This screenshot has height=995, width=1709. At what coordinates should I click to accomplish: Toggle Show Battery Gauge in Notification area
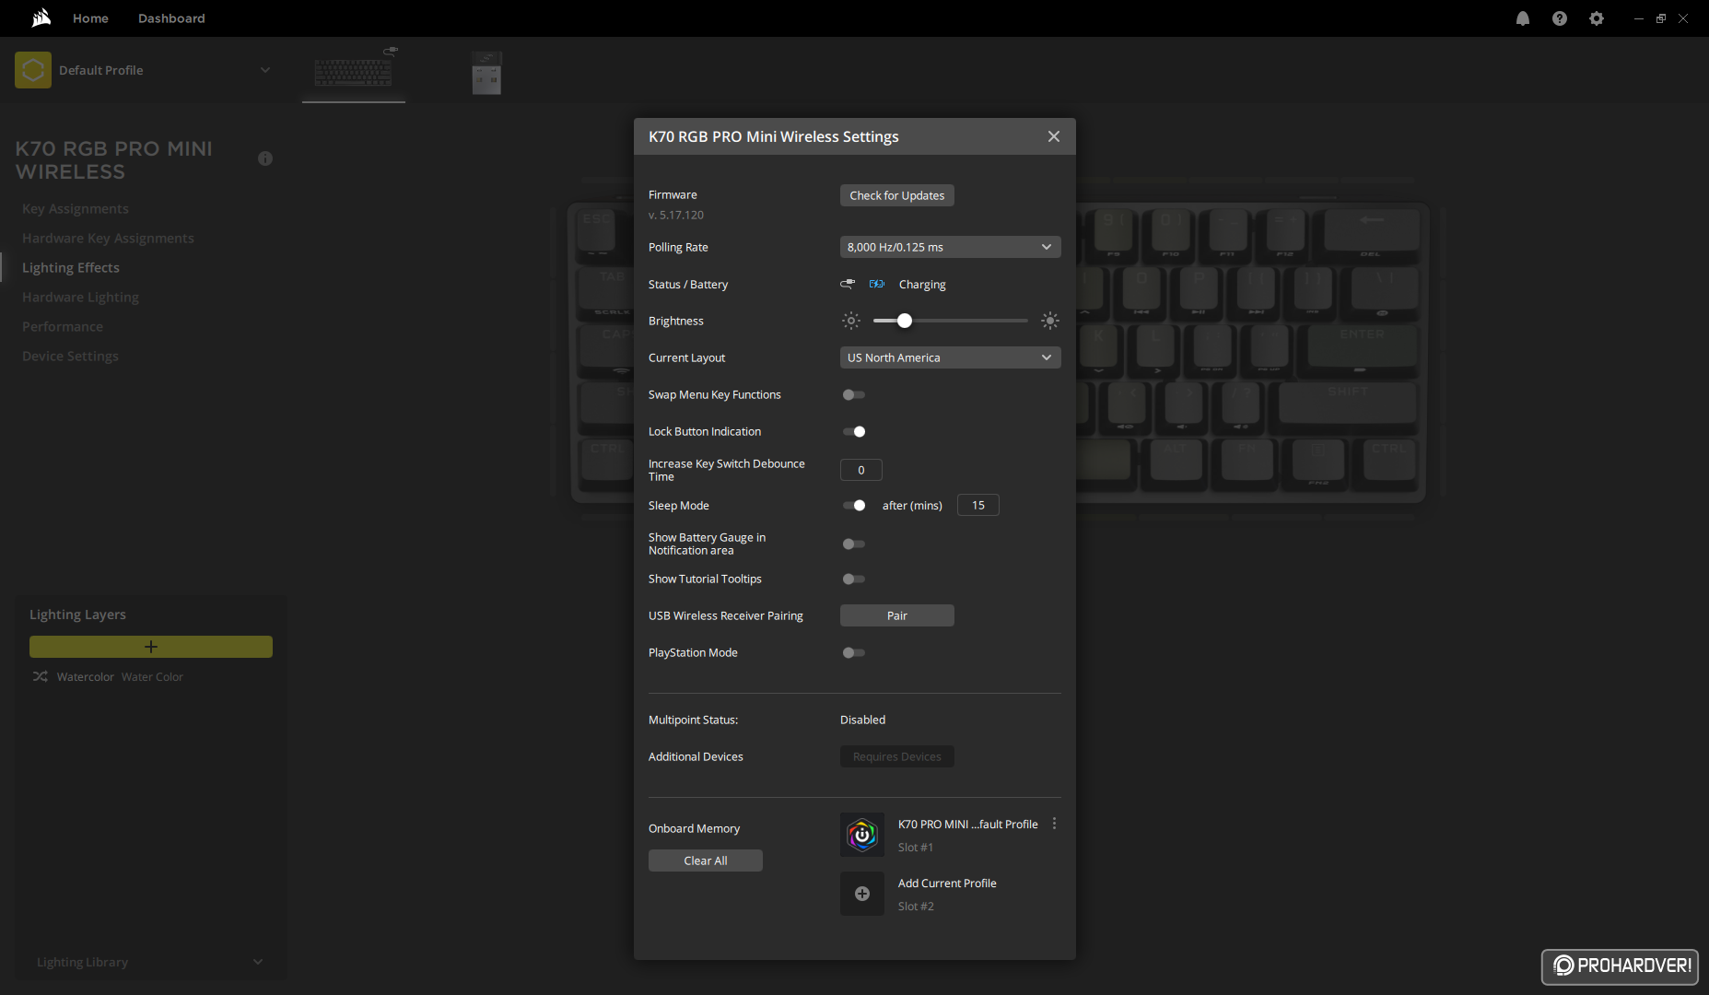pos(854,544)
